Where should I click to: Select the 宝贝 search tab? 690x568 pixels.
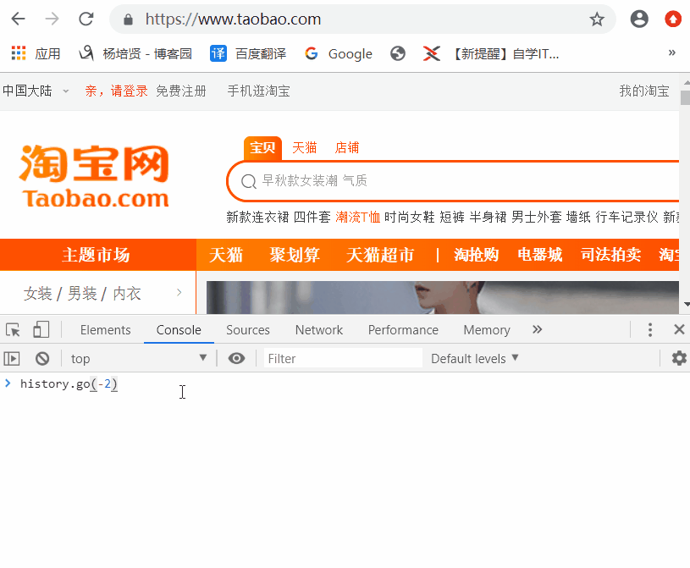point(262,147)
